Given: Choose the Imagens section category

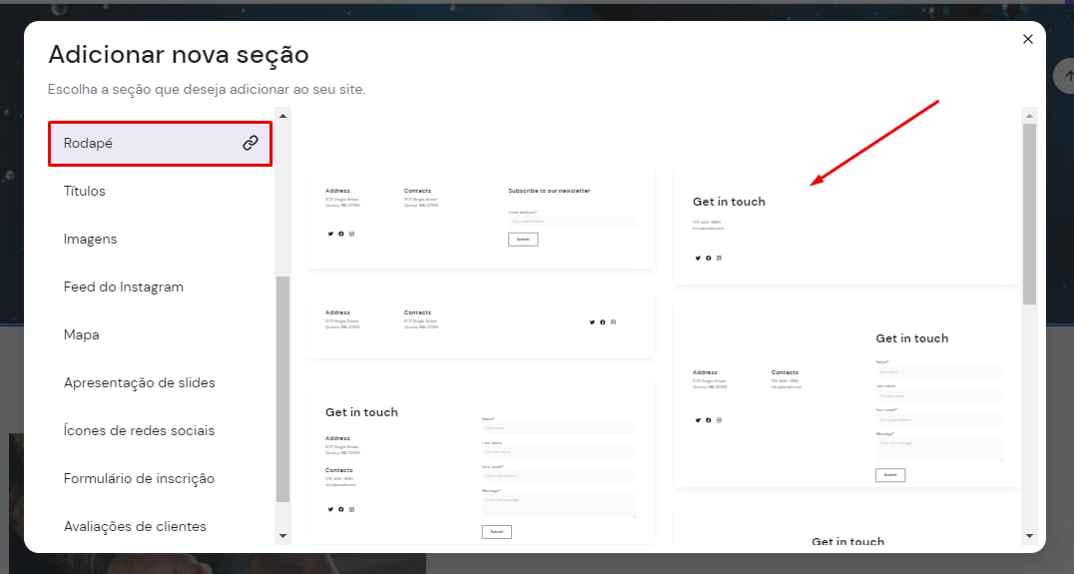Looking at the screenshot, I should [x=90, y=239].
